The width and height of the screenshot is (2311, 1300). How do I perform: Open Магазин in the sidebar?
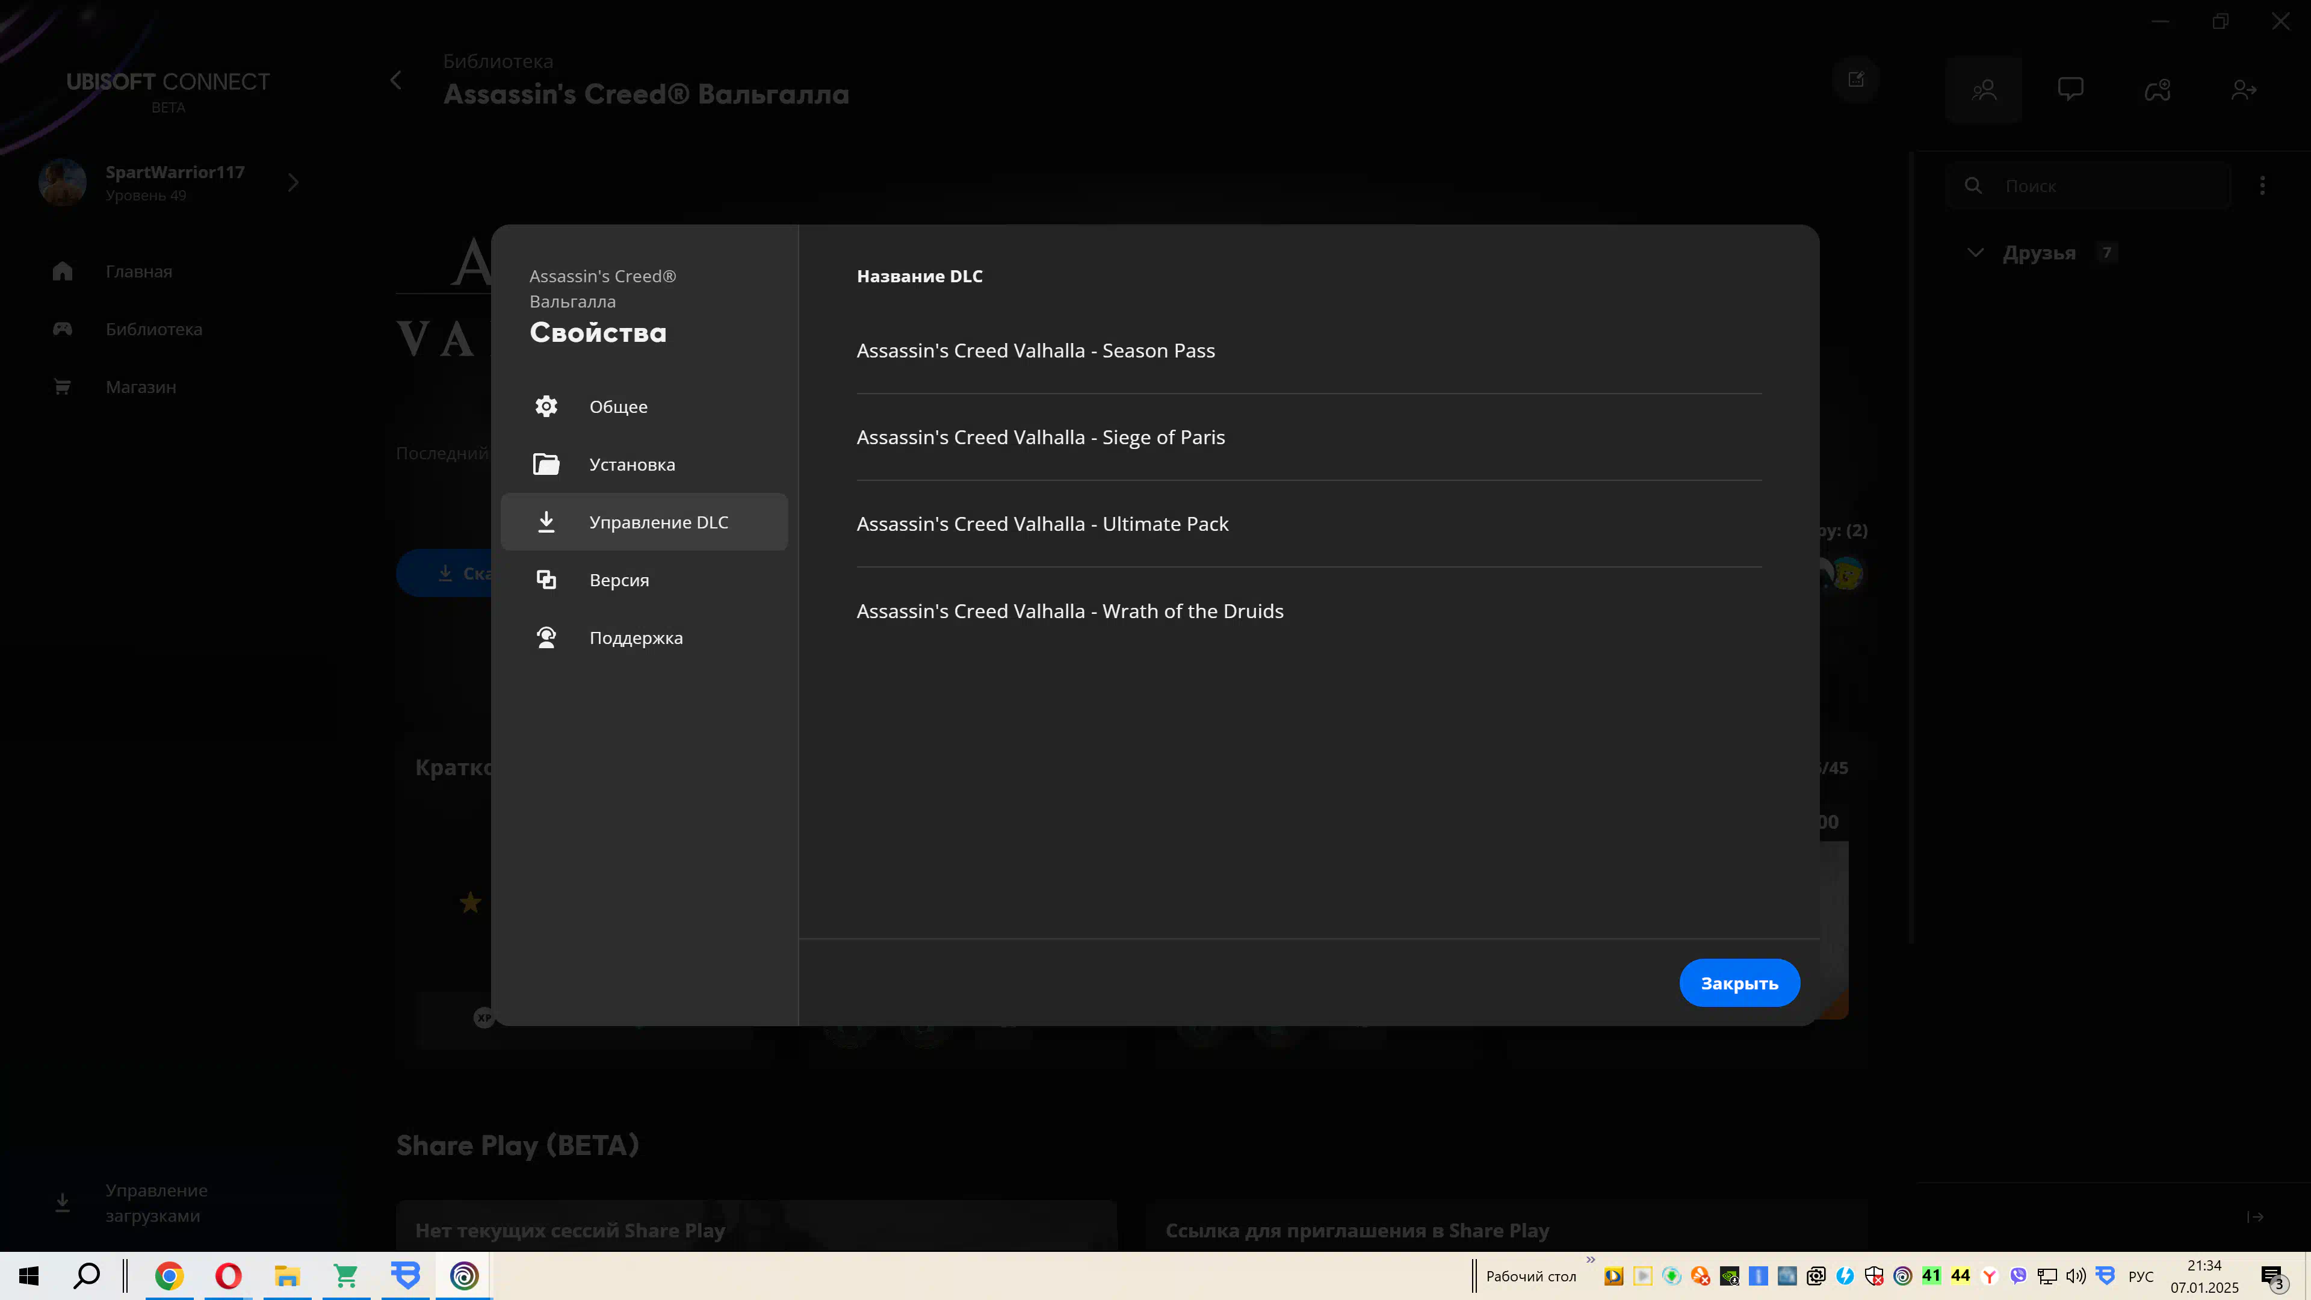tap(141, 386)
